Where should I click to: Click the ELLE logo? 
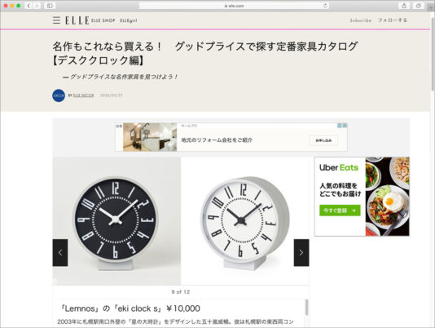tap(77, 20)
